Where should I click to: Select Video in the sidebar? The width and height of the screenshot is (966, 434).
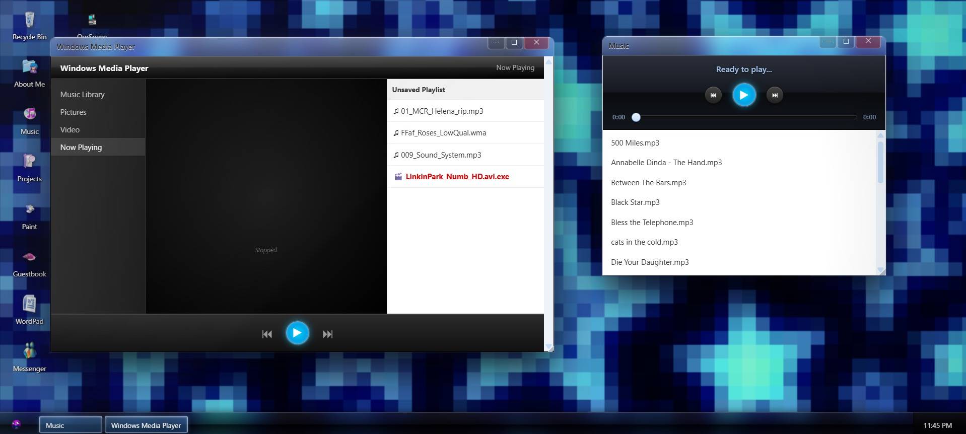[98, 130]
